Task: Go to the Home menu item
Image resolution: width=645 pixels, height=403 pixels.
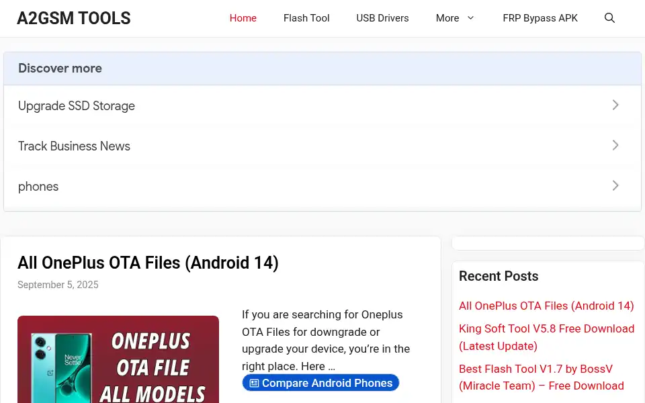Action: (x=243, y=18)
